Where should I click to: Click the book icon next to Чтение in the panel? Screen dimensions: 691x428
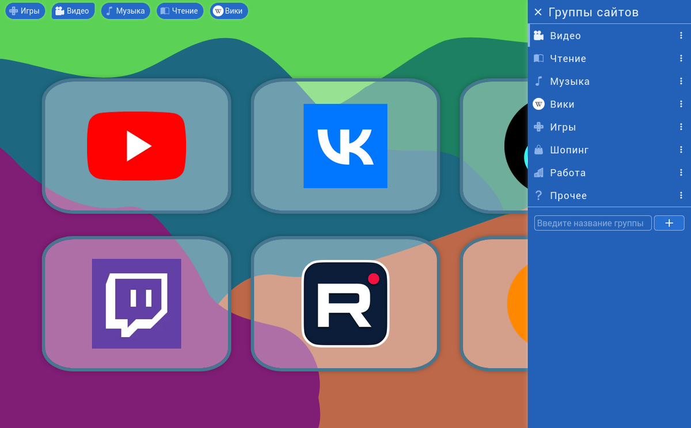coord(538,59)
